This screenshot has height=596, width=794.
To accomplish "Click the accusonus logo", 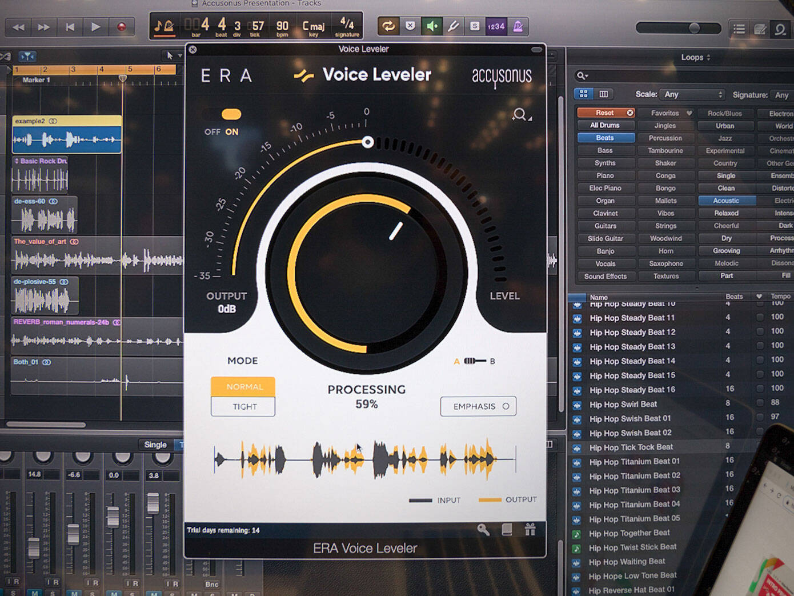I will pos(502,77).
